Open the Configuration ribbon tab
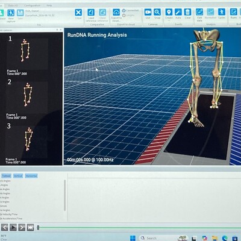The height and width of the screenshot is (241, 241). [32, 5]
